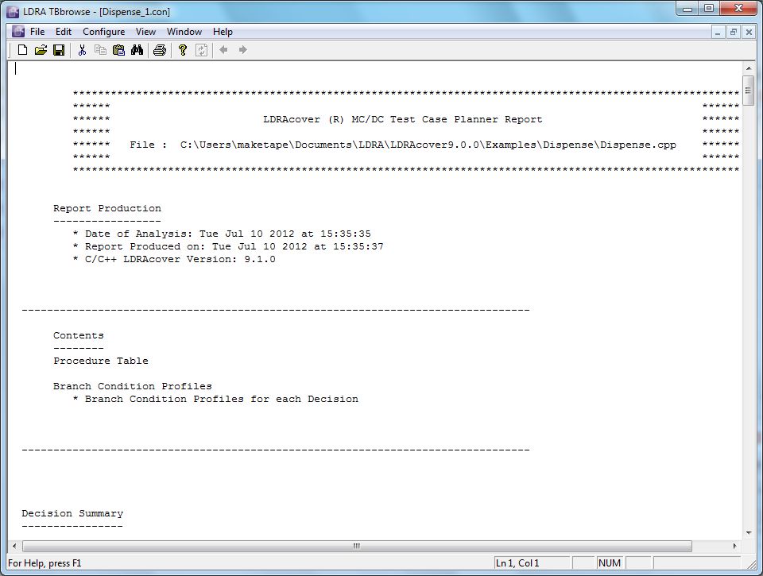Viewport: 763px width, 576px height.
Task: Click the Paste clipboard icon
Action: (118, 50)
